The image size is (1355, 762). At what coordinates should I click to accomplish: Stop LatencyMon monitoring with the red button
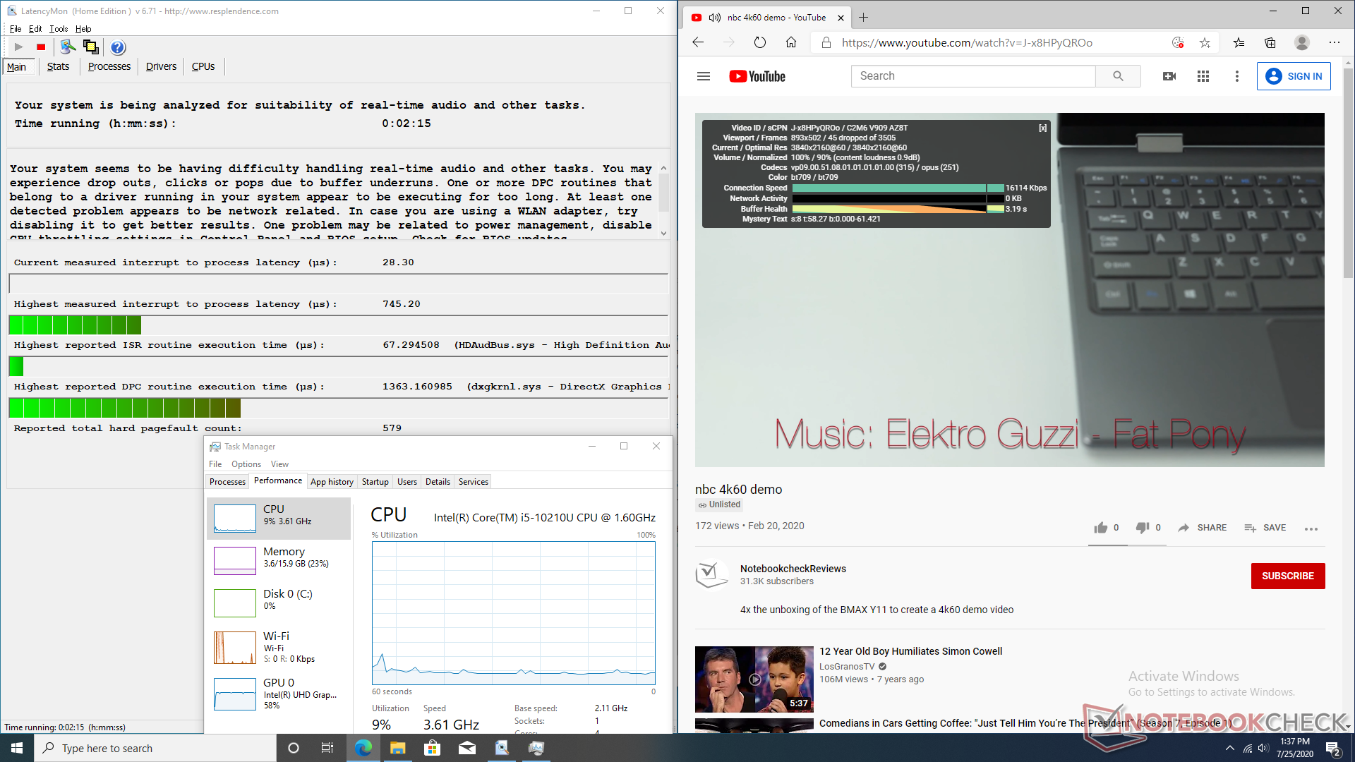pyautogui.click(x=41, y=47)
